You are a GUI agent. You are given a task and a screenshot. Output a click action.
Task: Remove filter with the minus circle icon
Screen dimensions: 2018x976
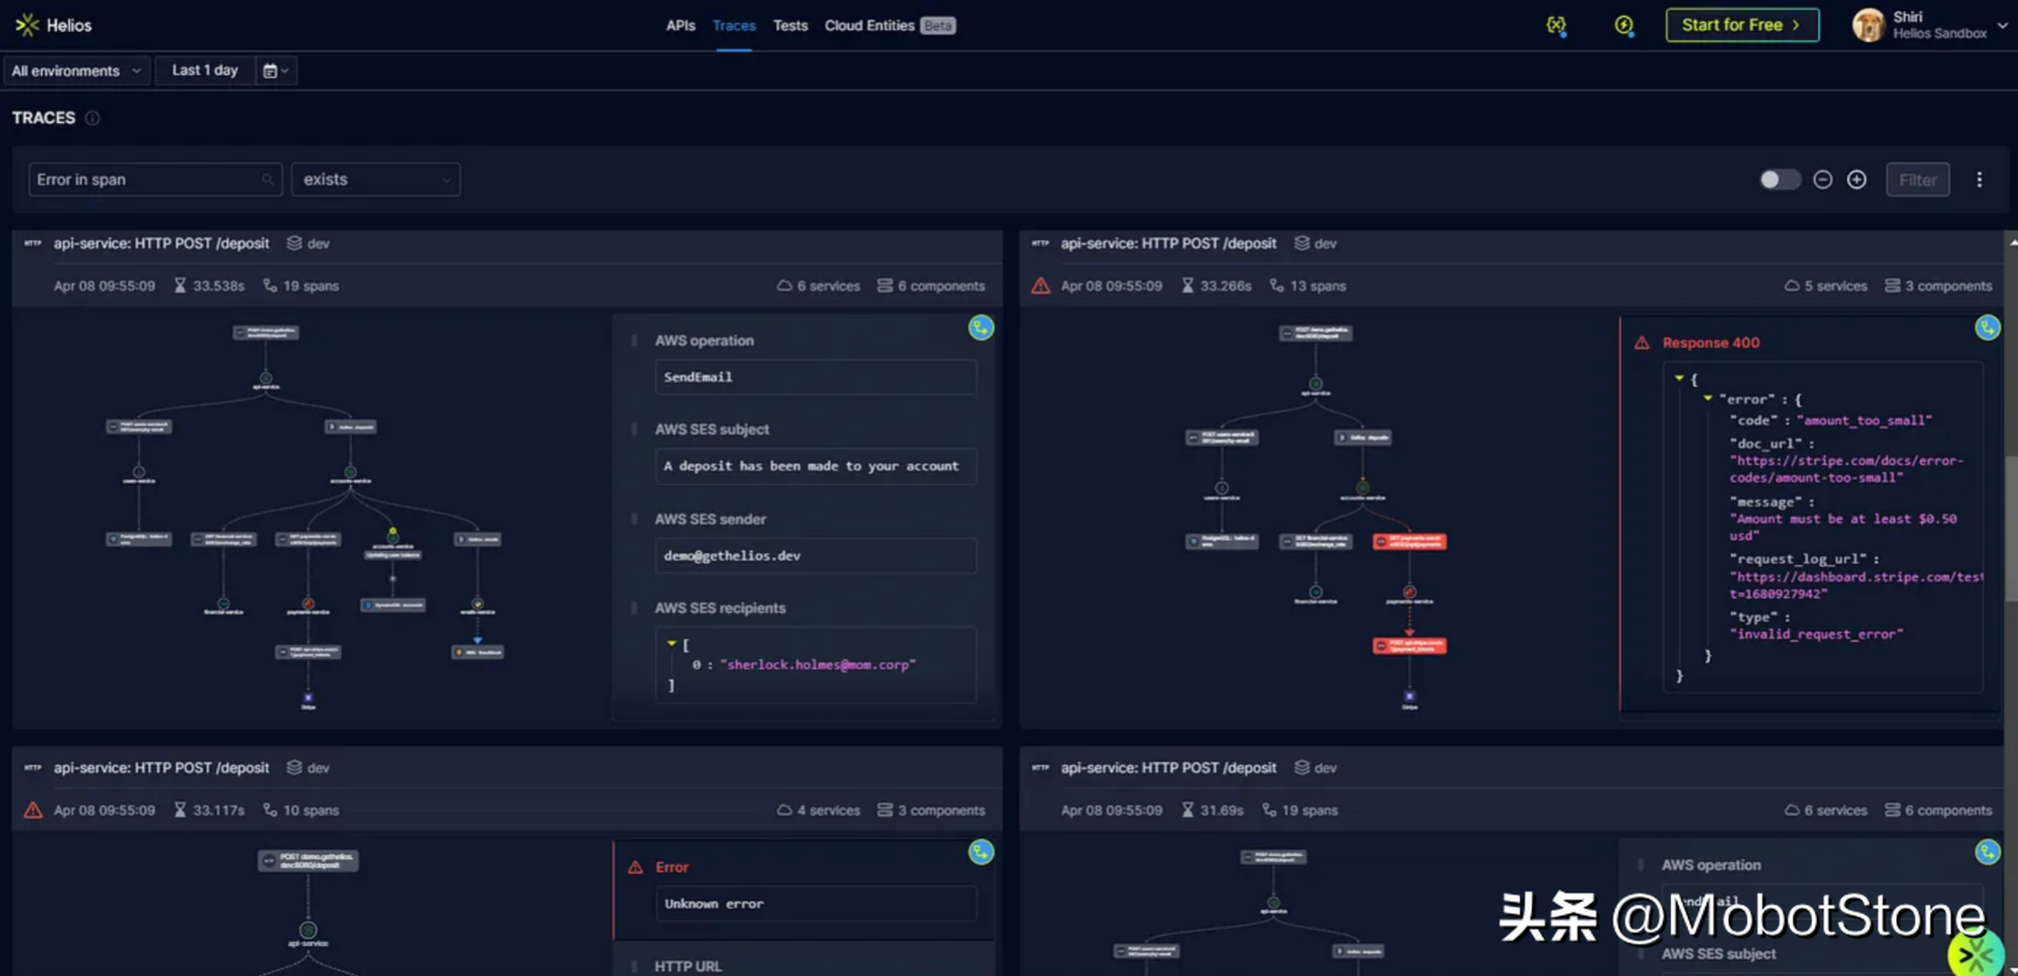pos(1822,179)
